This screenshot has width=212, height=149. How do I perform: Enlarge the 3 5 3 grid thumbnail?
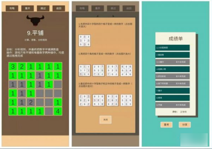[126, 100]
